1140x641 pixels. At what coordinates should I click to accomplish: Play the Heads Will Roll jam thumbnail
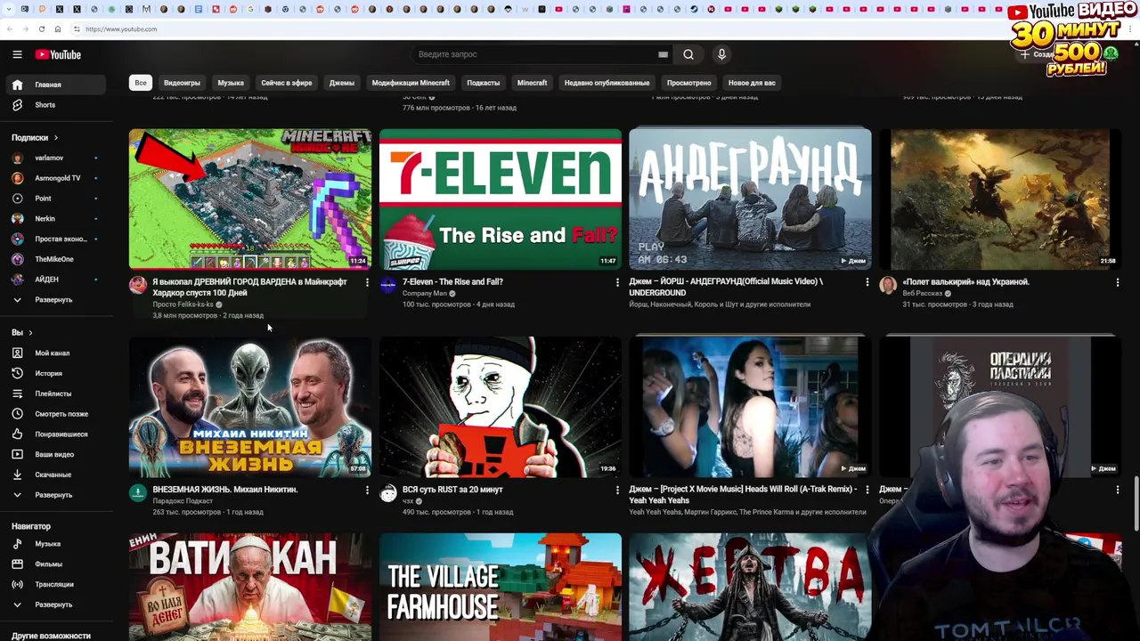[x=750, y=407]
